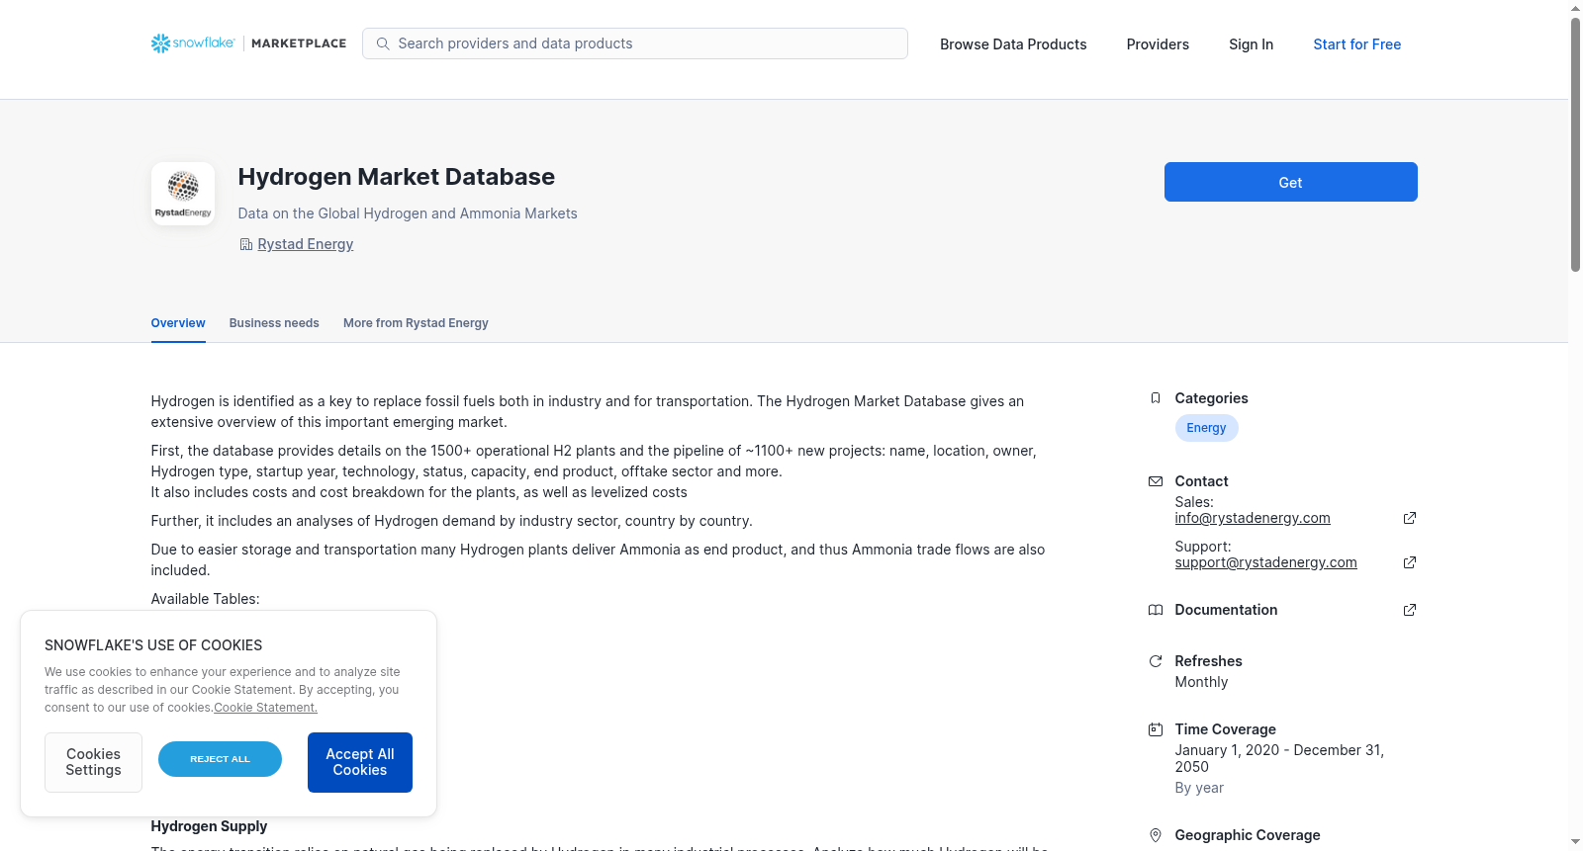
Task: Click the Hydrogen Market Database title
Action: [396, 177]
